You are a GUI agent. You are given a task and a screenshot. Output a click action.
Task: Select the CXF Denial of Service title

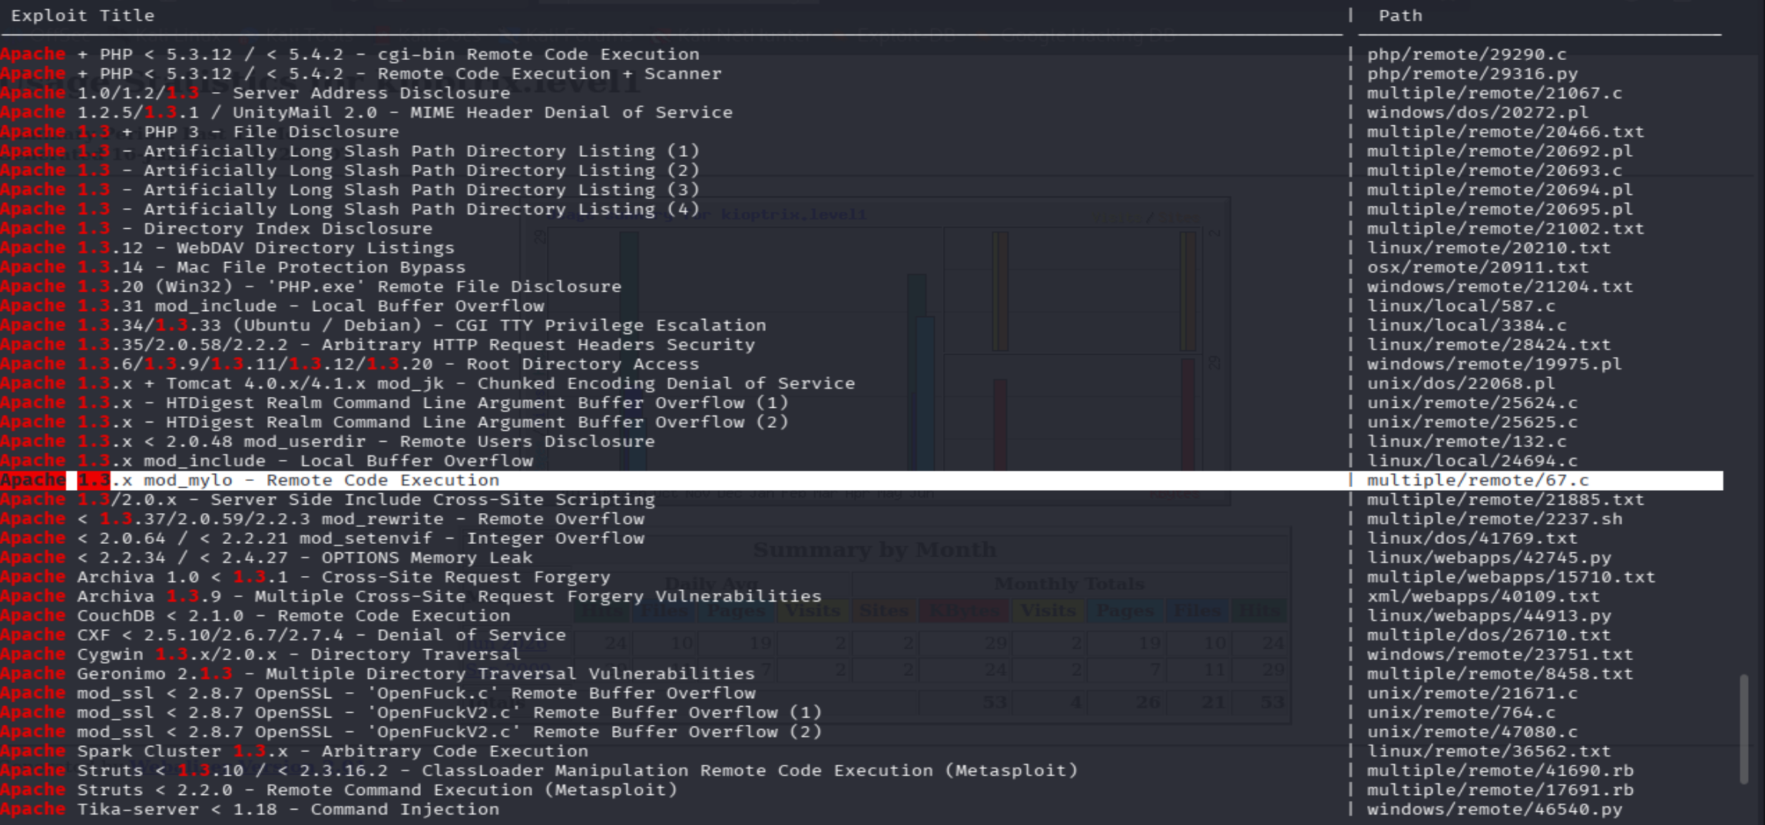click(283, 635)
